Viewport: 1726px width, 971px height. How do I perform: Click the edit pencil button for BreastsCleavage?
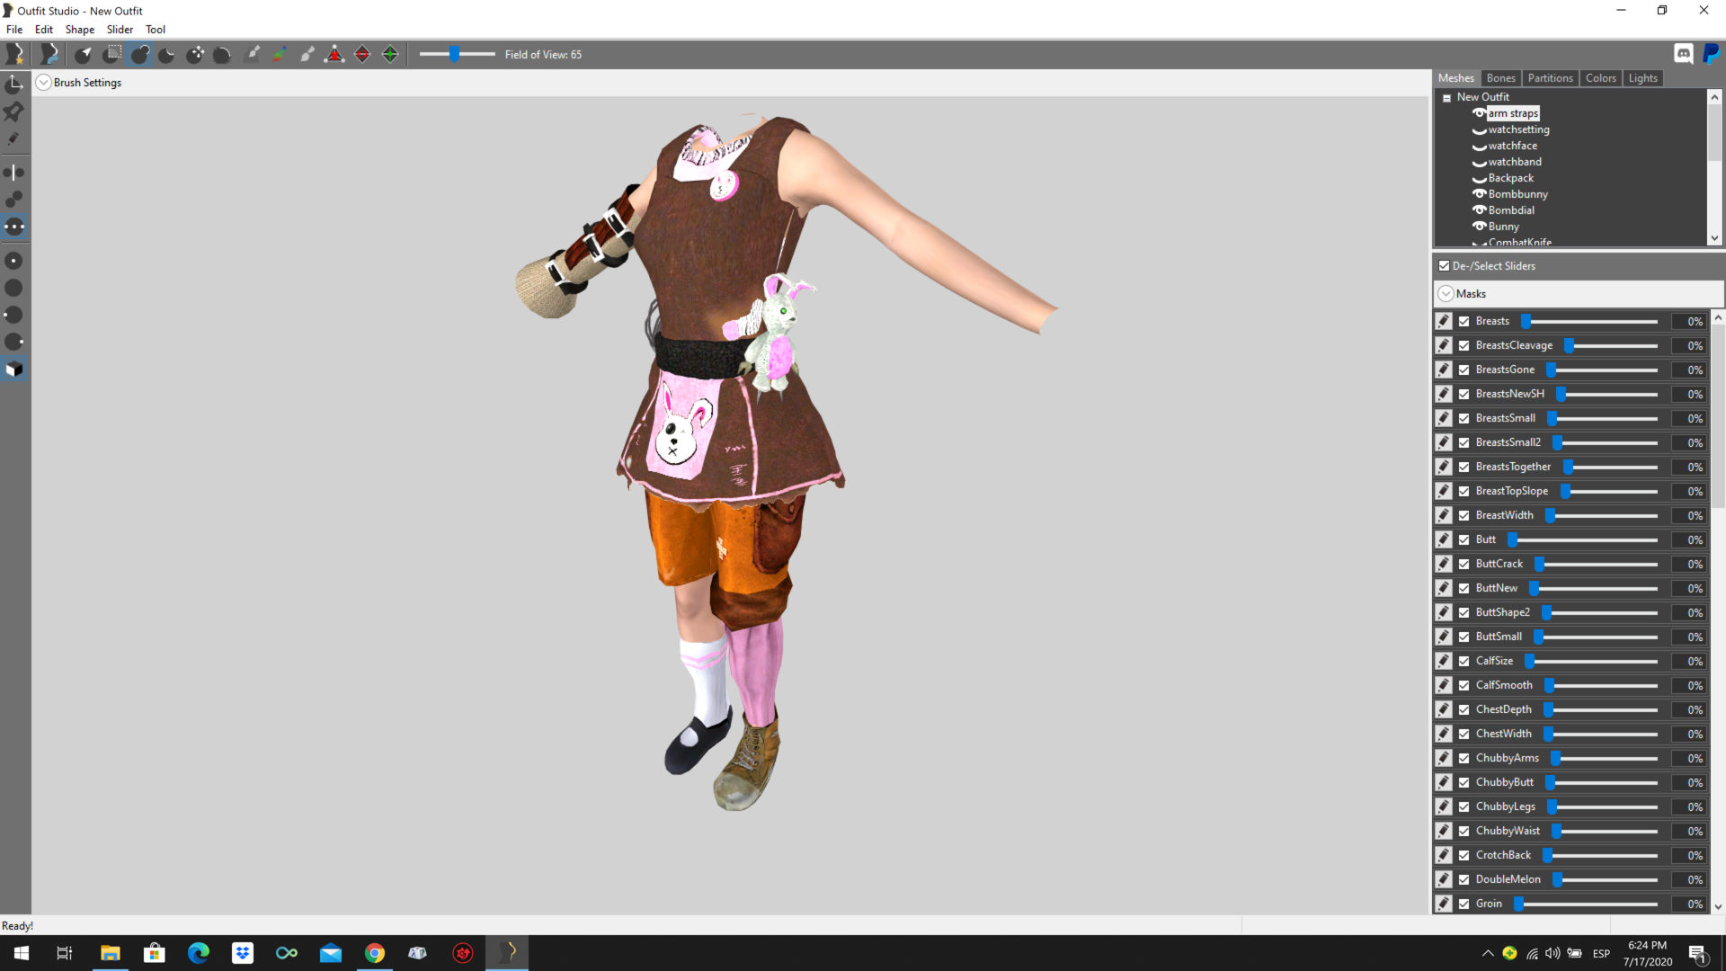click(x=1444, y=345)
